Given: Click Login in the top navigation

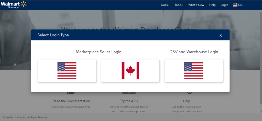Looking at the screenshot, I should click(224, 5).
